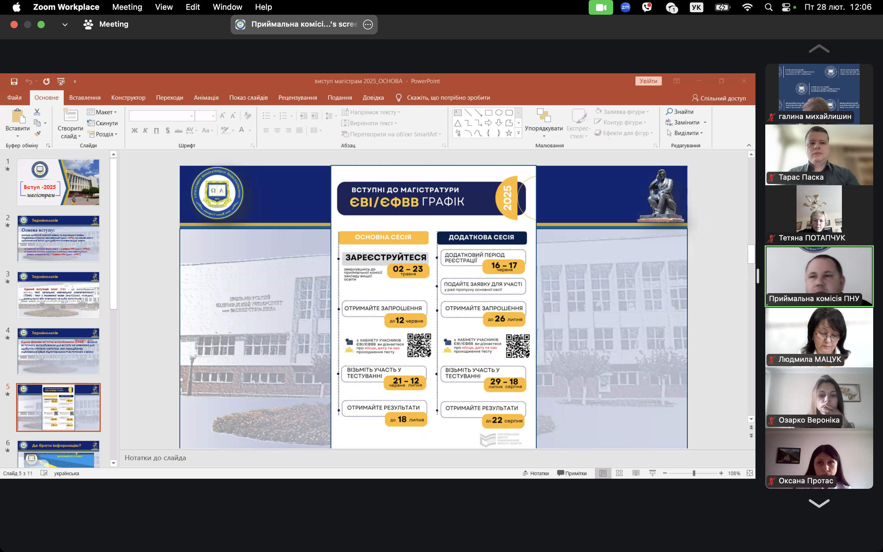This screenshot has width=883, height=552.
Task: Select the Format Painter brush icon
Action: point(37,134)
